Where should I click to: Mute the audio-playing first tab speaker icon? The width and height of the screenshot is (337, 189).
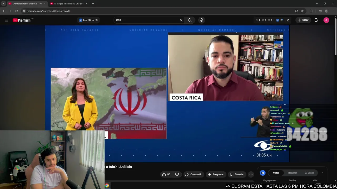(41, 4)
